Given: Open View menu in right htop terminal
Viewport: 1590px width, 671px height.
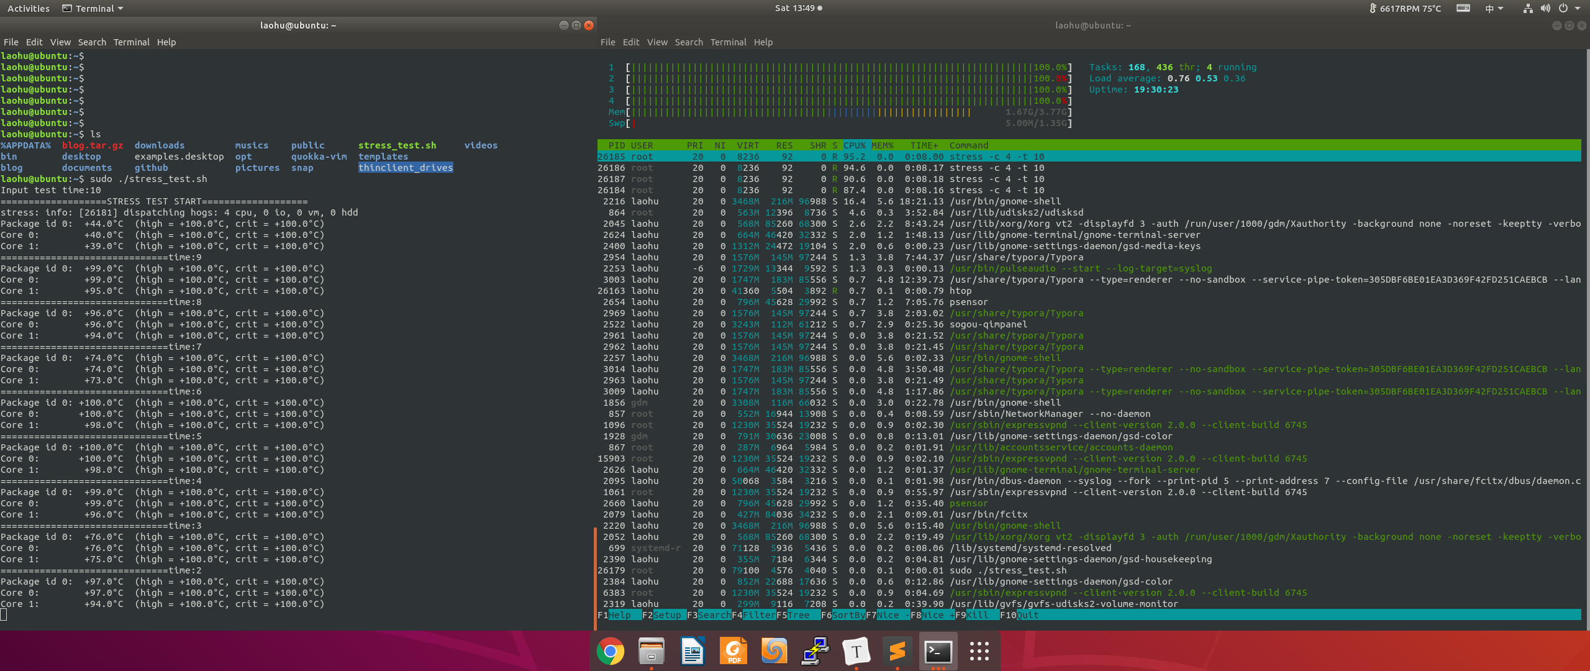Looking at the screenshot, I should tap(657, 42).
